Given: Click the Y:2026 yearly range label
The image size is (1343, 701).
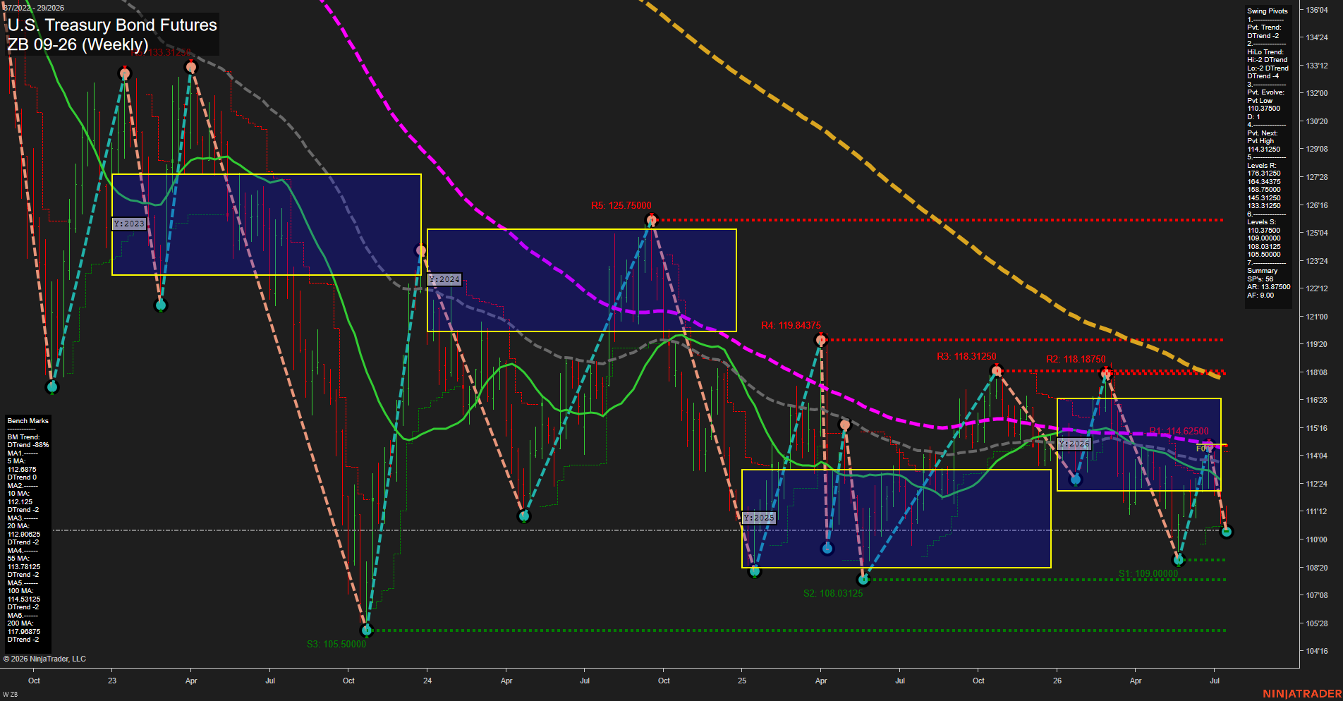Looking at the screenshot, I should (1074, 444).
